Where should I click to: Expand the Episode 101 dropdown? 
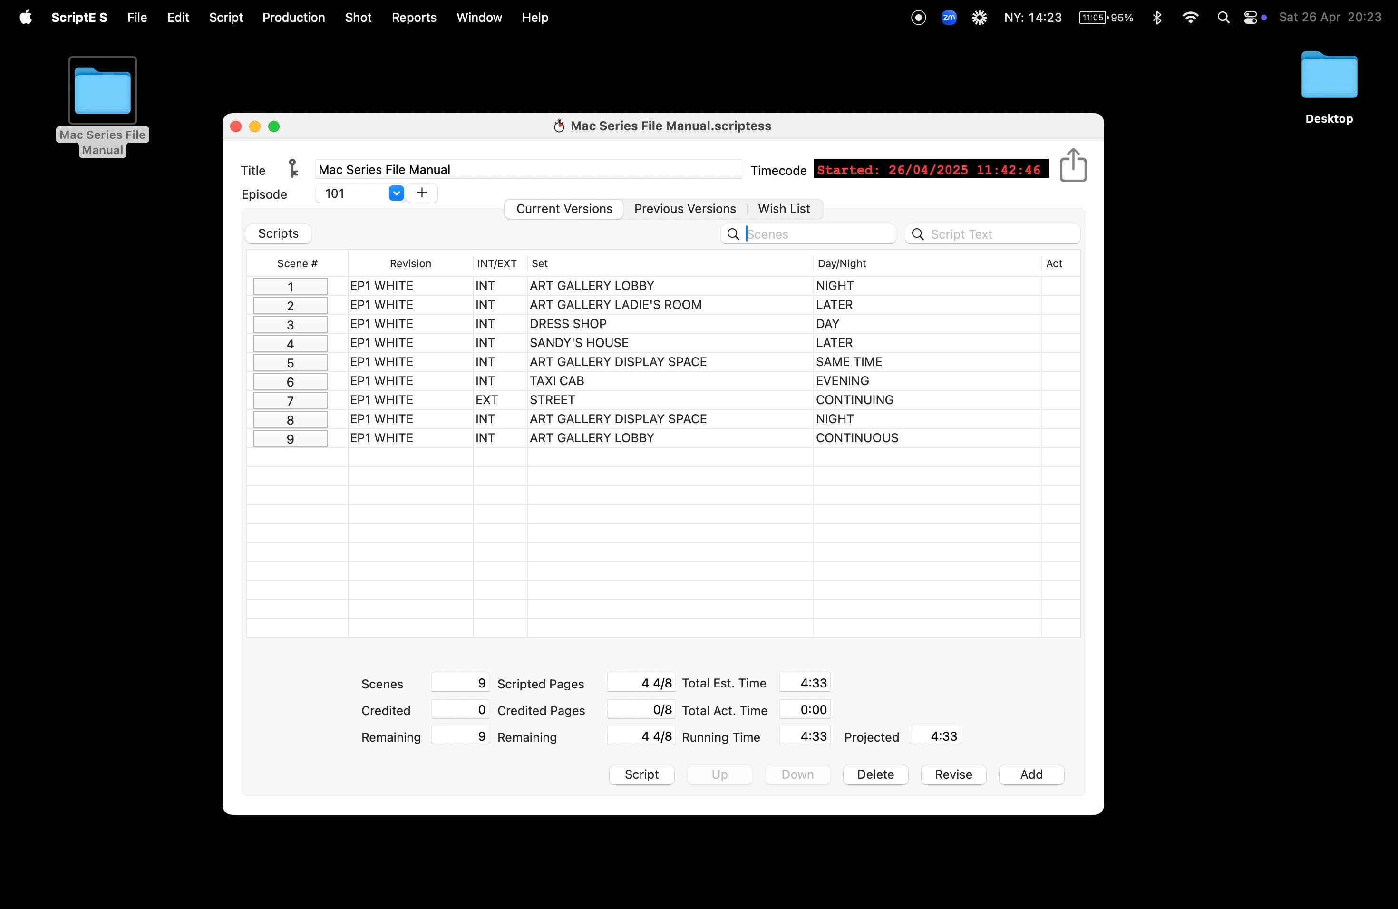pos(397,193)
